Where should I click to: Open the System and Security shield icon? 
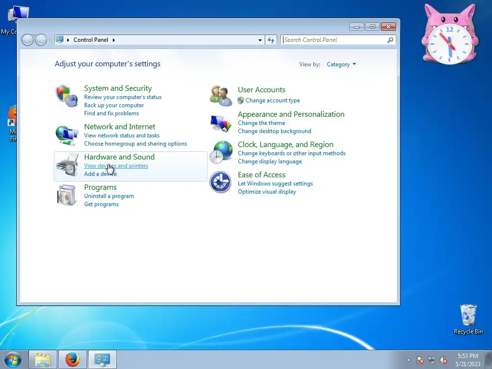(66, 96)
